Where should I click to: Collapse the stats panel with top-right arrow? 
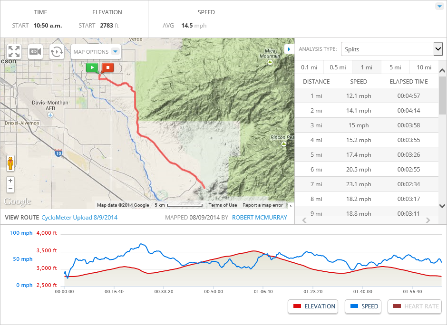tap(439, 6)
